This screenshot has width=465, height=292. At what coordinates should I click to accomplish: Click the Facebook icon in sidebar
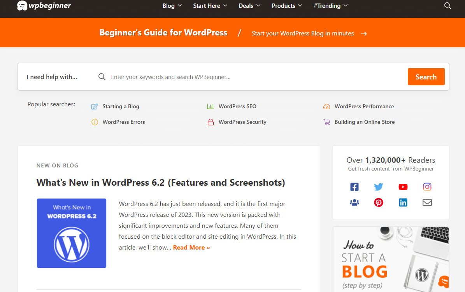354,187
